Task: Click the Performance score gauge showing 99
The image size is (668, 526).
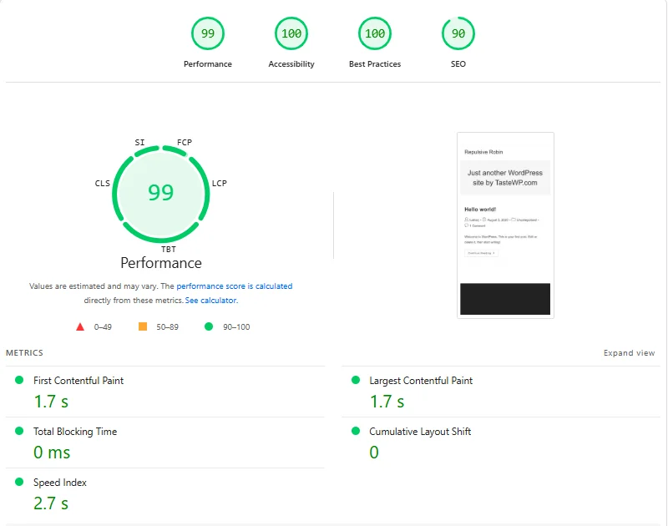Action: [208, 34]
